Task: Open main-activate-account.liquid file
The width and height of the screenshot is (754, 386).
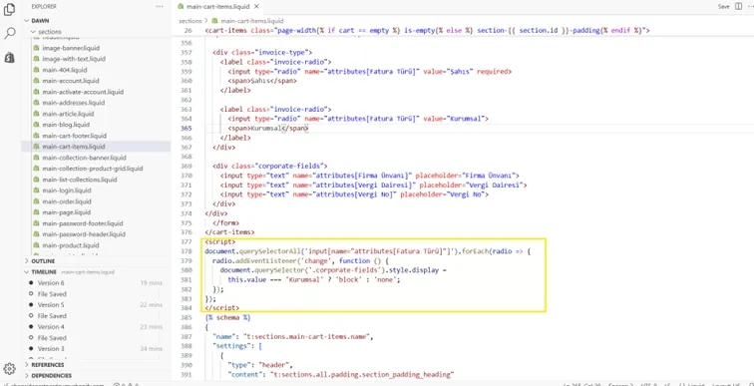Action: click(83, 92)
